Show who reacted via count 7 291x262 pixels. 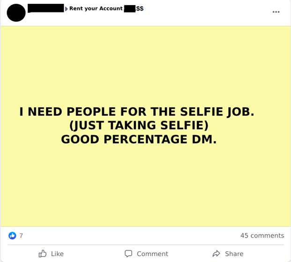pos(21,235)
